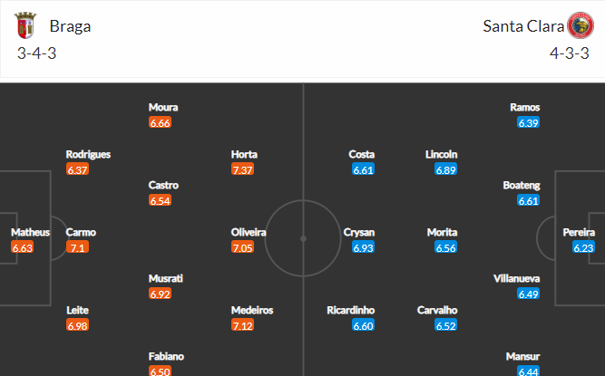Select Horta's 7.37 rating badge

coord(244,169)
